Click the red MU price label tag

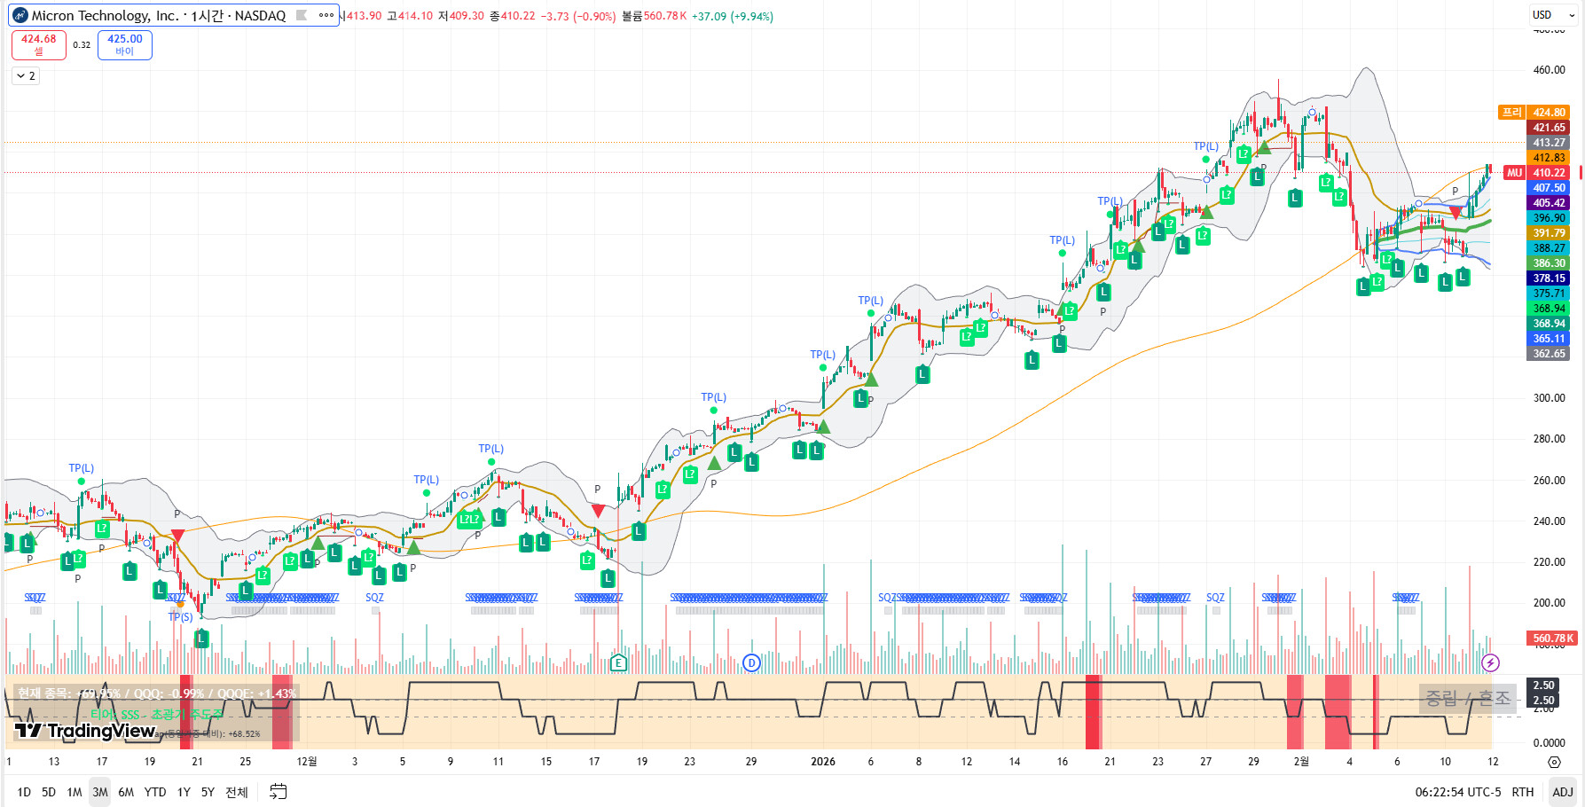1514,173
